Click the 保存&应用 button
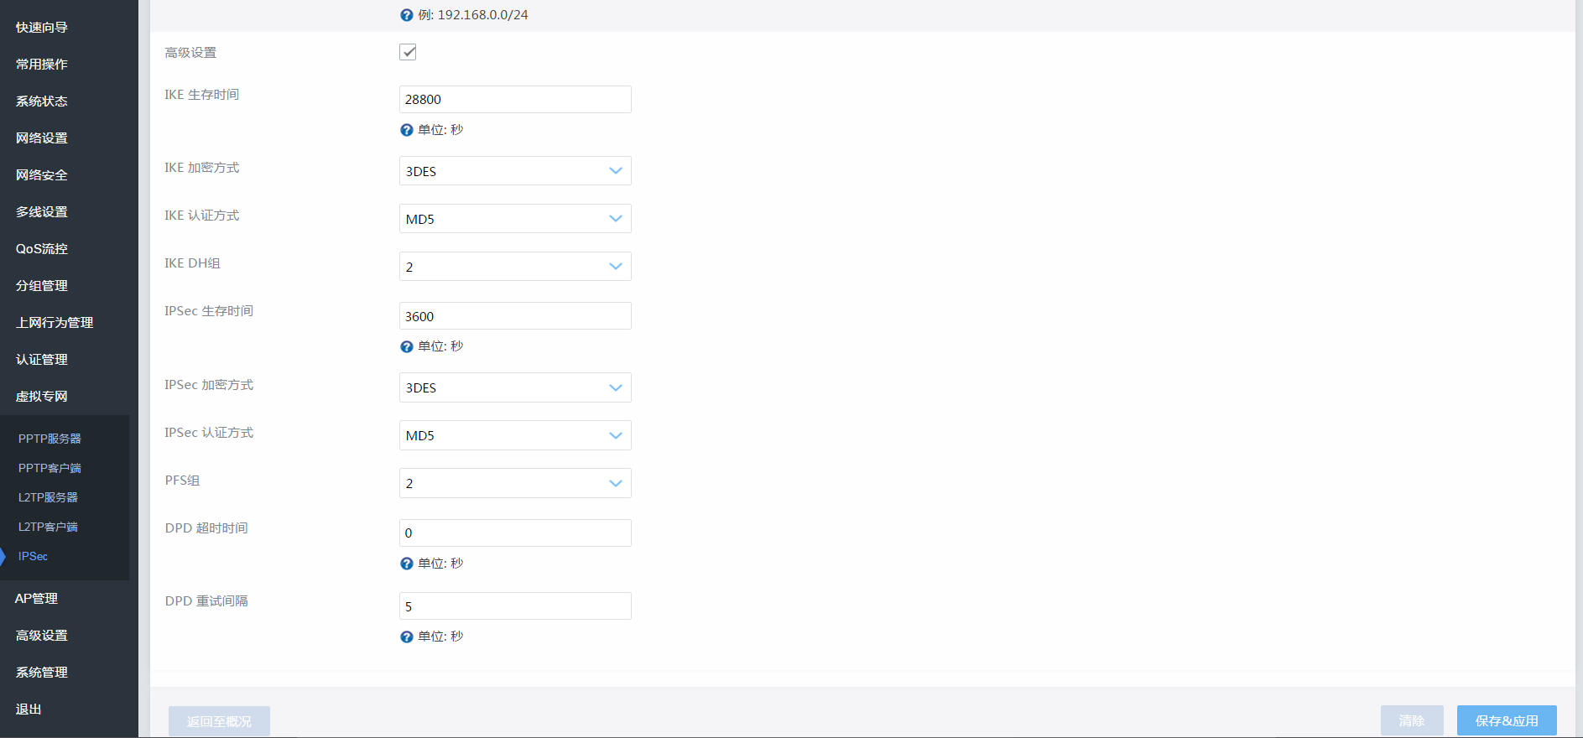 coord(1506,720)
